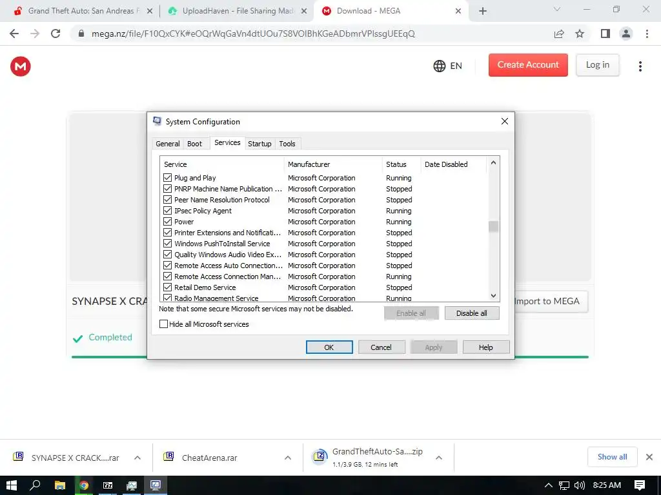Reload the current page

(x=56, y=34)
